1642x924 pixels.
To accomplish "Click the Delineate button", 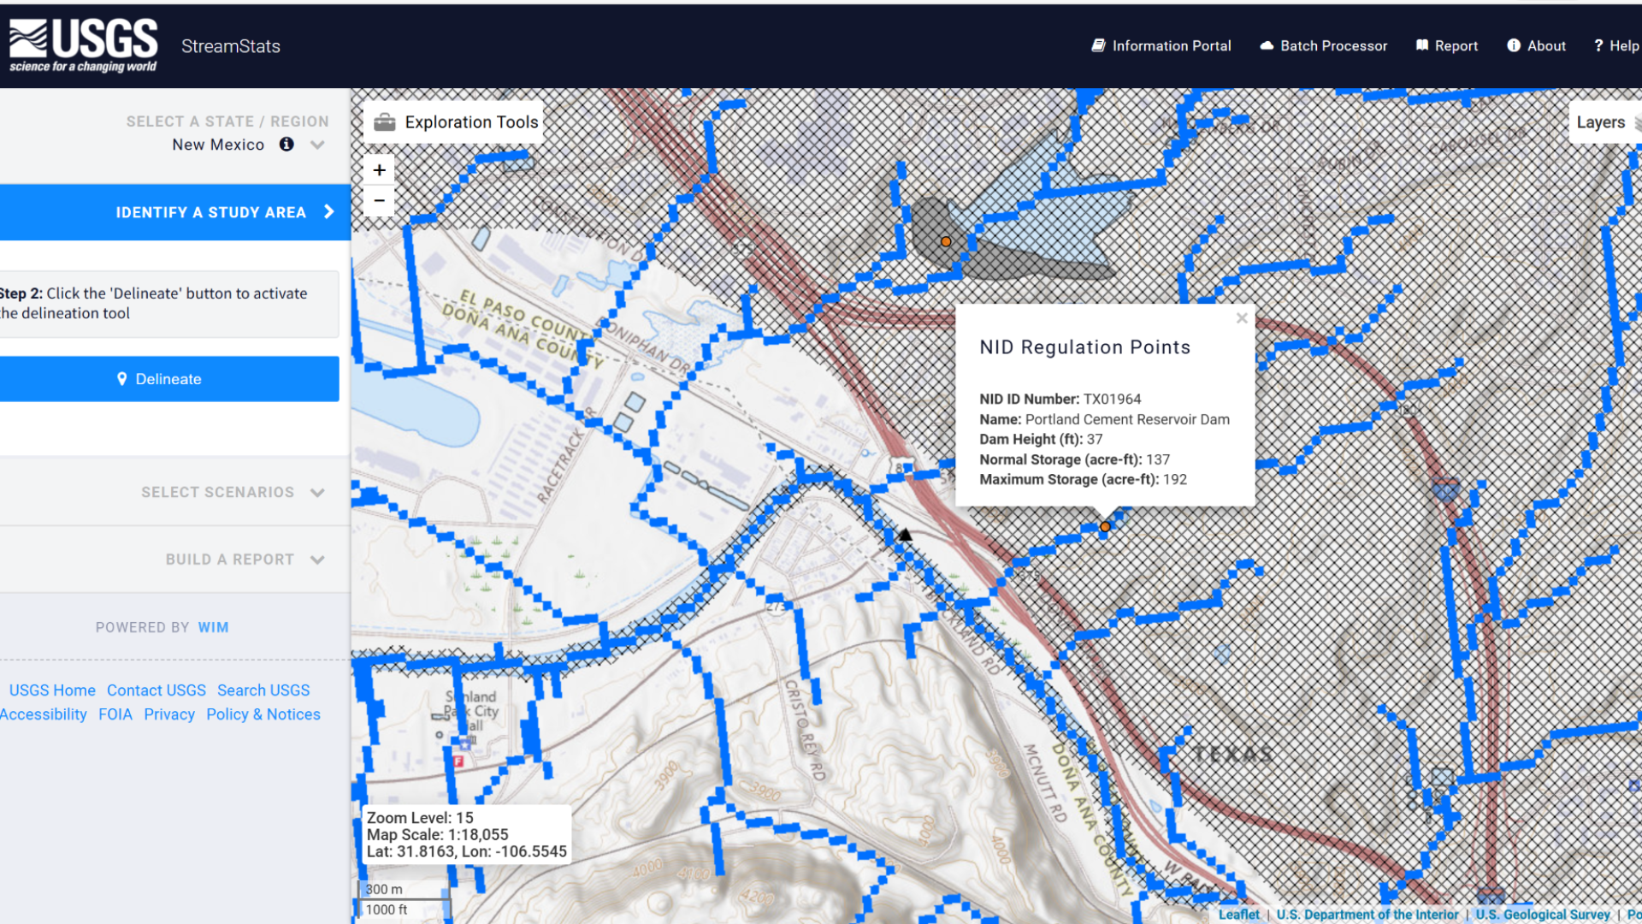I will (169, 379).
